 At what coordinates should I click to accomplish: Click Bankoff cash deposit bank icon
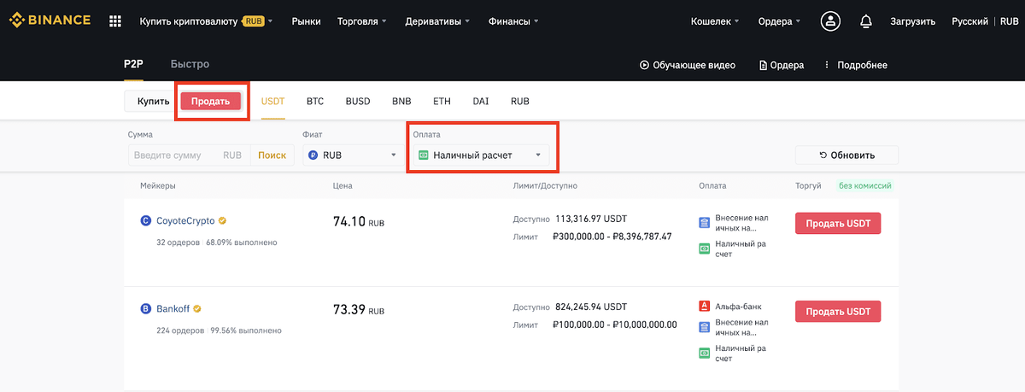pyautogui.click(x=705, y=327)
